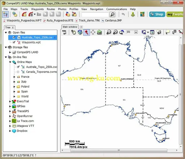This screenshot has height=159, width=185.
Task: Check Canada_Toporama.cwms checkbox
Action: click(18, 72)
